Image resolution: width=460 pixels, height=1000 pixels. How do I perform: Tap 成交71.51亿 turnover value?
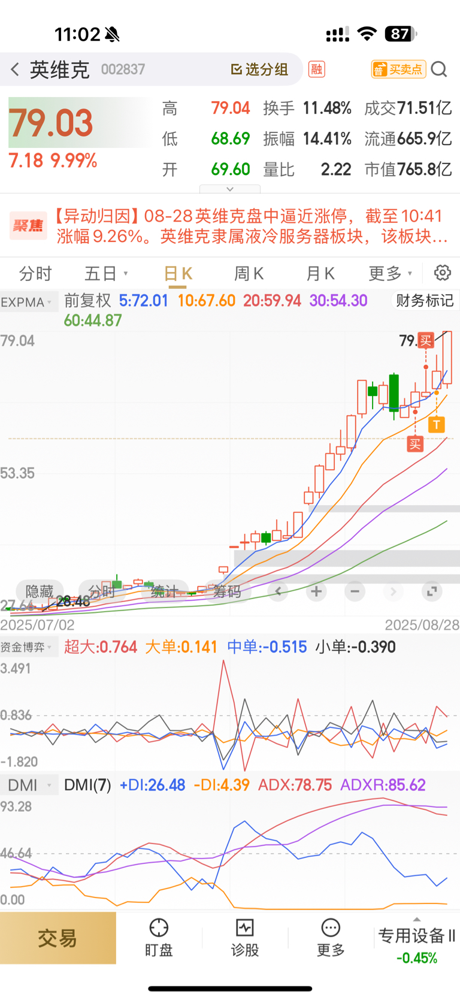(408, 108)
